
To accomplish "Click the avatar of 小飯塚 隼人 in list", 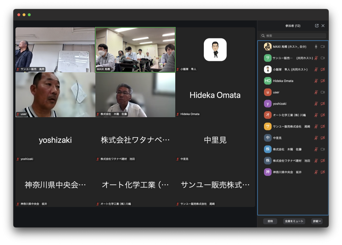I will tap(268, 69).
